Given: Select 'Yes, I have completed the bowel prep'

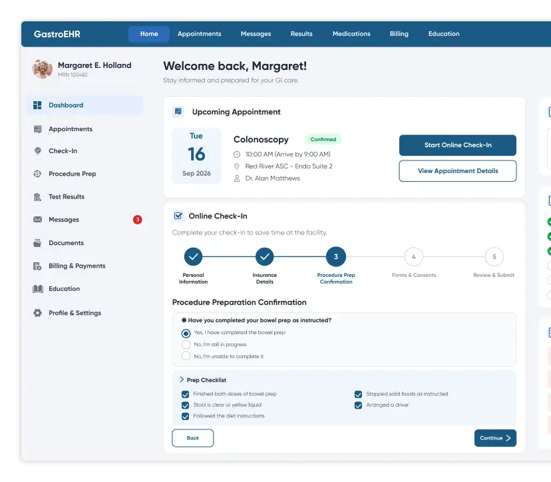Looking at the screenshot, I should pyautogui.click(x=186, y=333).
